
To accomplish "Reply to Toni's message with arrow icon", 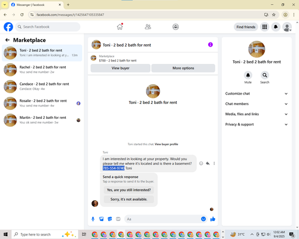I will [x=208, y=164].
